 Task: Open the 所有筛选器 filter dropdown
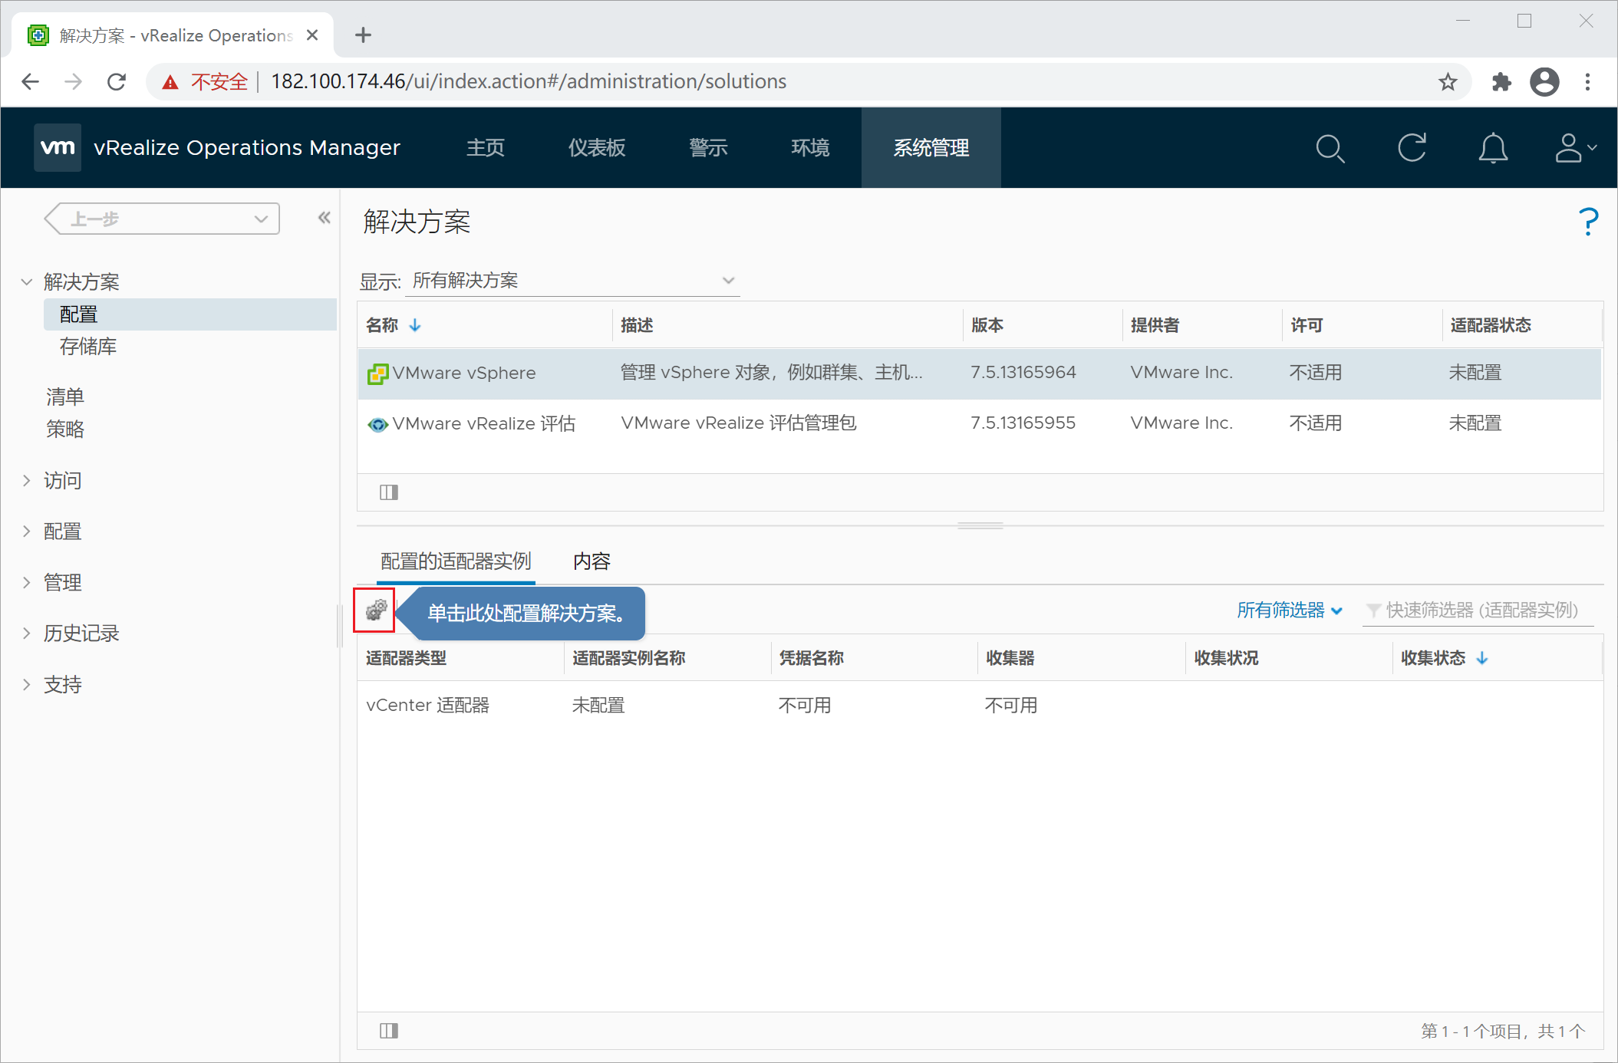1290,610
